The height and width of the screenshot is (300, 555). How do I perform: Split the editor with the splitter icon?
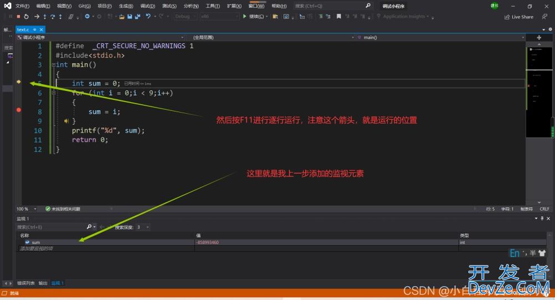tap(539, 38)
